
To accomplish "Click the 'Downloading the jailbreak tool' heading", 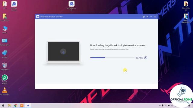I will tap(119, 45).
